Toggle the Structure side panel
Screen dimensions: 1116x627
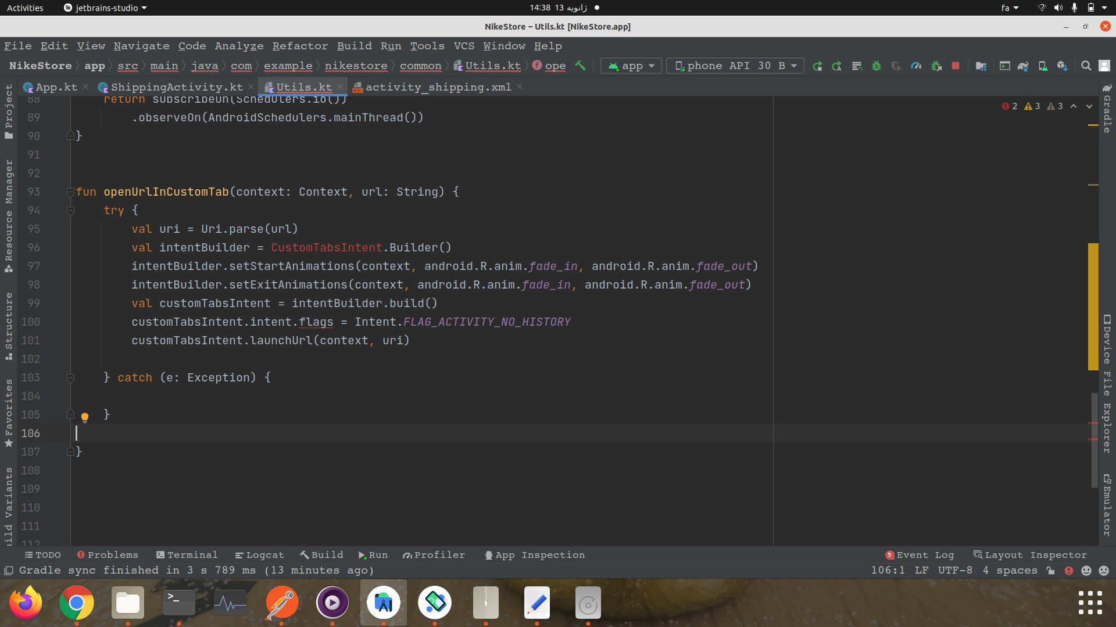point(9,325)
